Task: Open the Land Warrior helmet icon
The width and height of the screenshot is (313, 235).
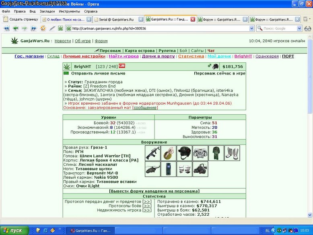Action: coord(184,153)
